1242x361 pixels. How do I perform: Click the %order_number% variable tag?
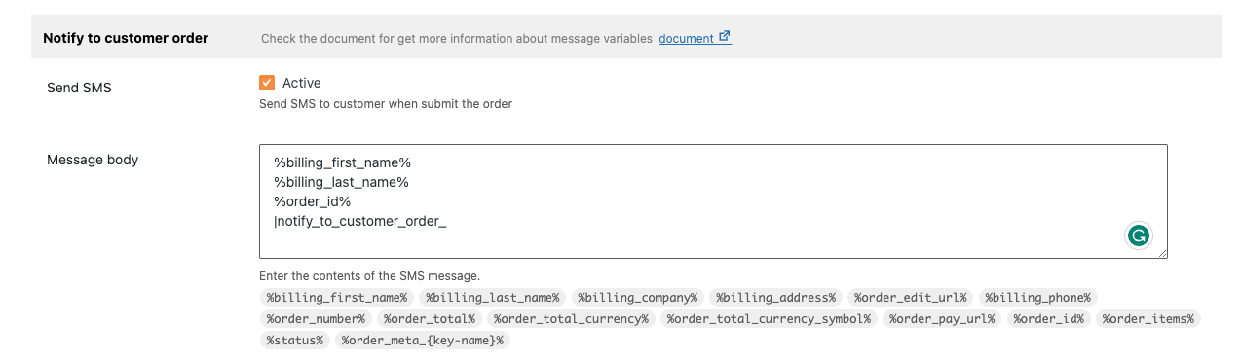click(x=316, y=318)
